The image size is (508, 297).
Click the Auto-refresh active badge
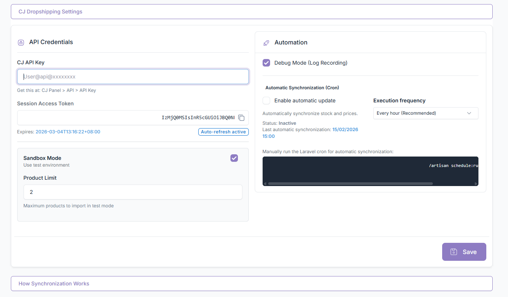click(223, 132)
